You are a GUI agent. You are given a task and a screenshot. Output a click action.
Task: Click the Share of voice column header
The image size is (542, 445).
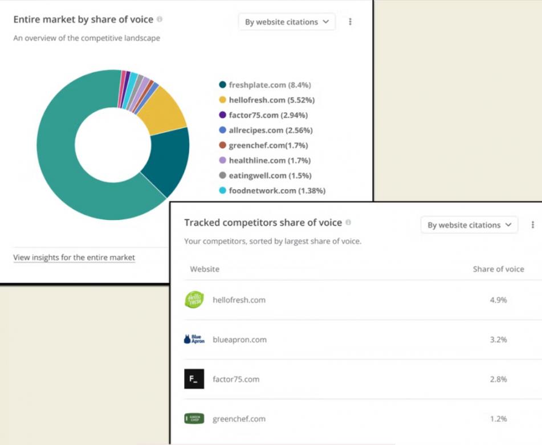point(499,269)
